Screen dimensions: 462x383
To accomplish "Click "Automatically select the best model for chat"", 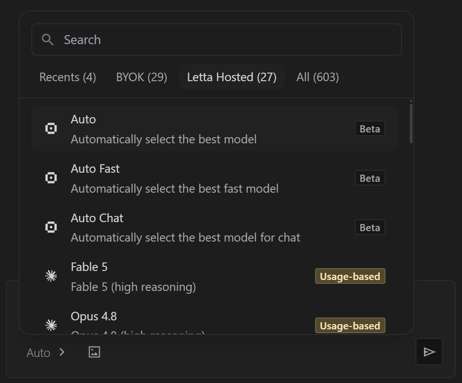I will click(185, 238).
